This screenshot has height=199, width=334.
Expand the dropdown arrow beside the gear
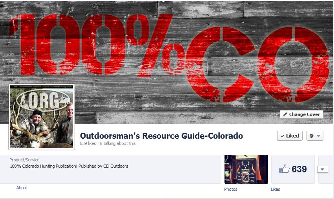click(318, 136)
